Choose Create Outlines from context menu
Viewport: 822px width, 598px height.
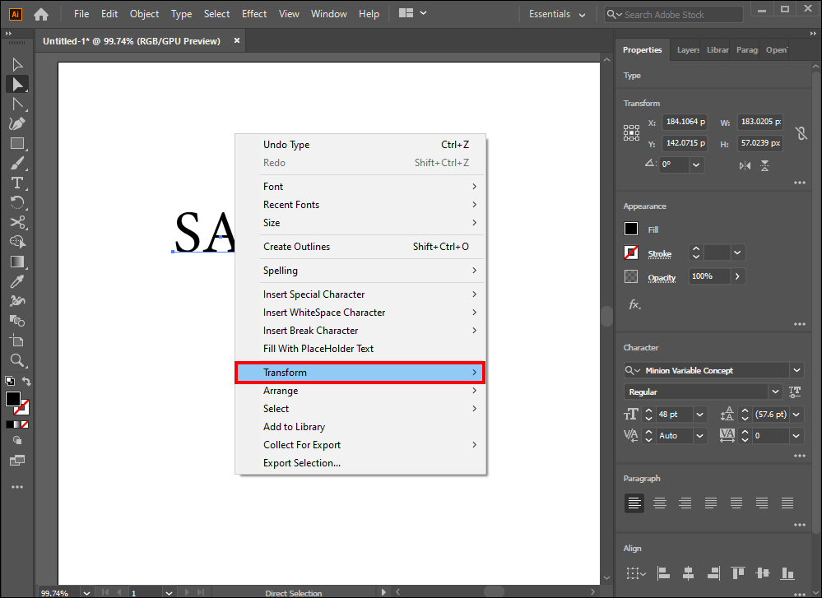[x=296, y=247]
